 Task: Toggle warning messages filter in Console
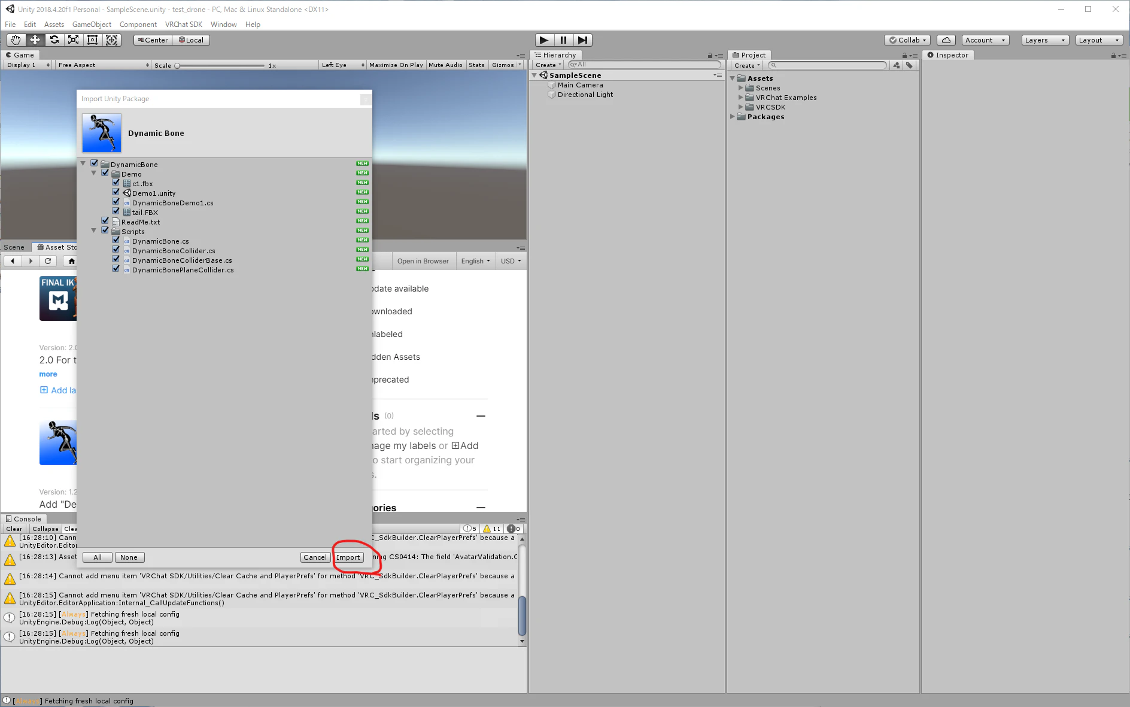point(492,529)
